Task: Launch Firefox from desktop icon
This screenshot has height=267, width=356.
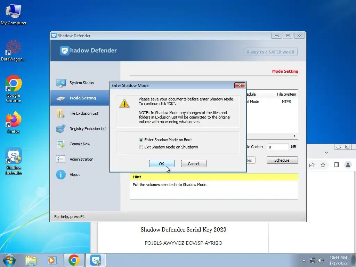Action: (14, 122)
